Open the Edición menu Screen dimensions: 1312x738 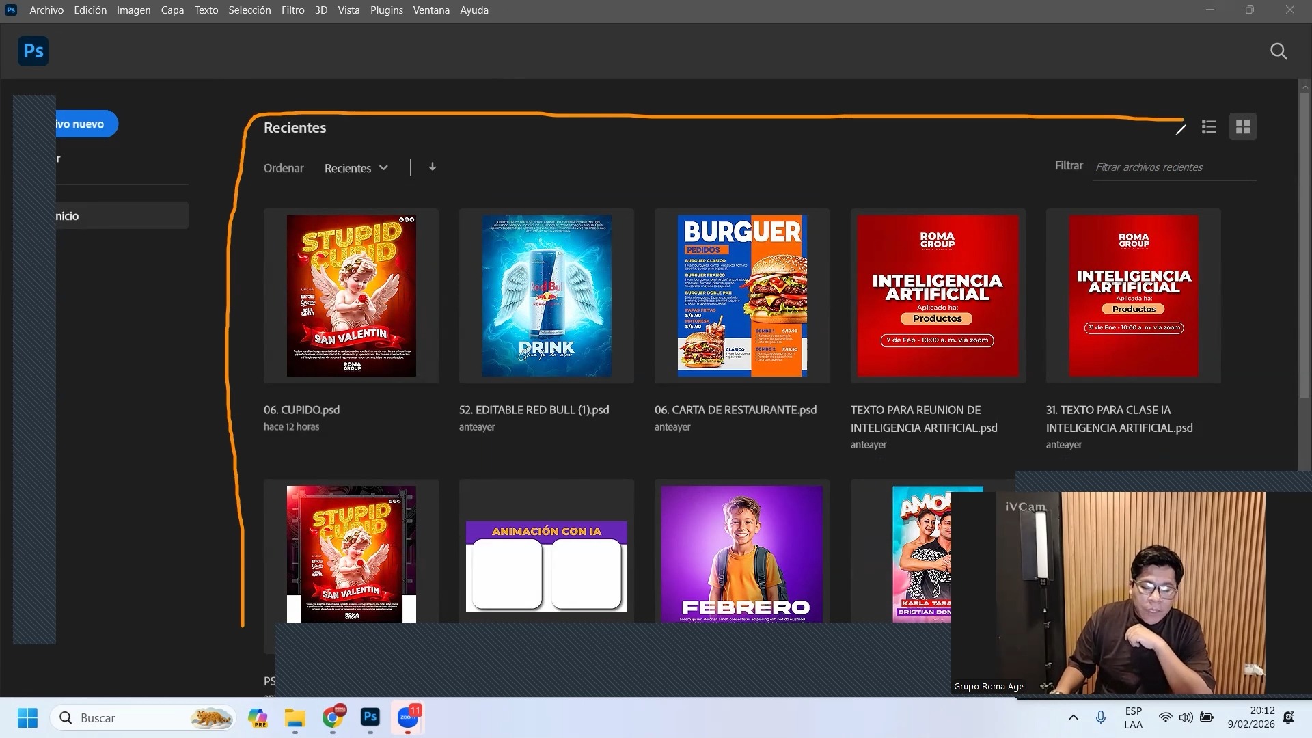[x=90, y=10]
